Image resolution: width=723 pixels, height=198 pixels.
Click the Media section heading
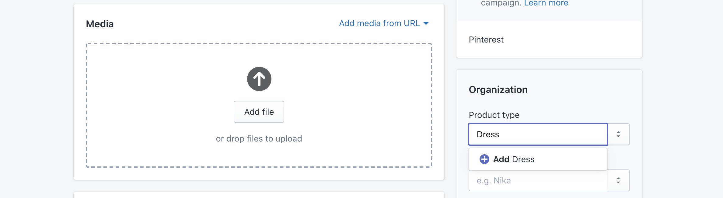(100, 24)
